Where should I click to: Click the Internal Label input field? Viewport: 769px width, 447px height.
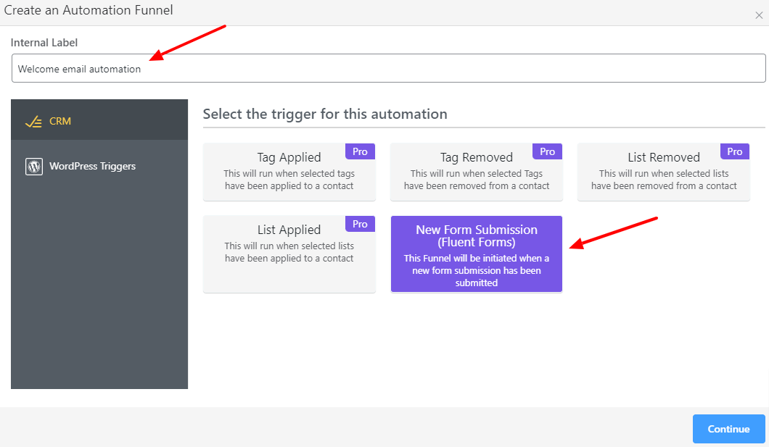tap(388, 69)
